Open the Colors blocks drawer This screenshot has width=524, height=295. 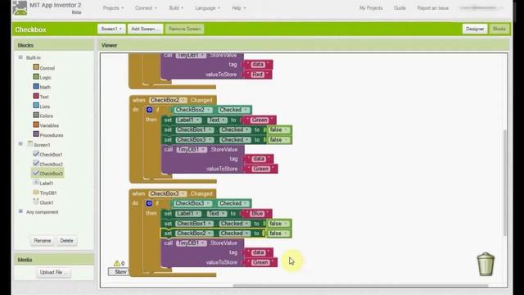pyautogui.click(x=43, y=116)
